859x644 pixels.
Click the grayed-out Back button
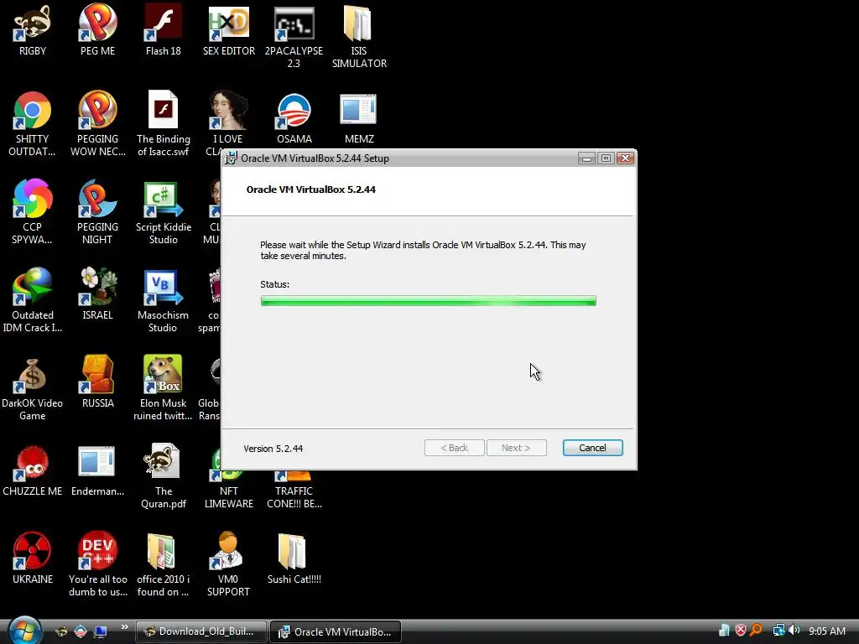[x=454, y=448]
